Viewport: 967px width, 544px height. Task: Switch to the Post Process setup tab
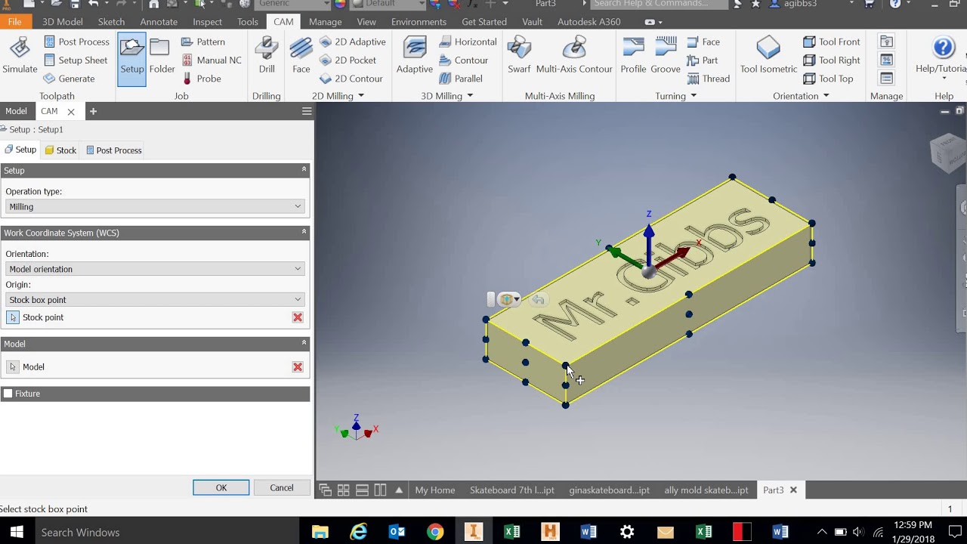point(113,150)
